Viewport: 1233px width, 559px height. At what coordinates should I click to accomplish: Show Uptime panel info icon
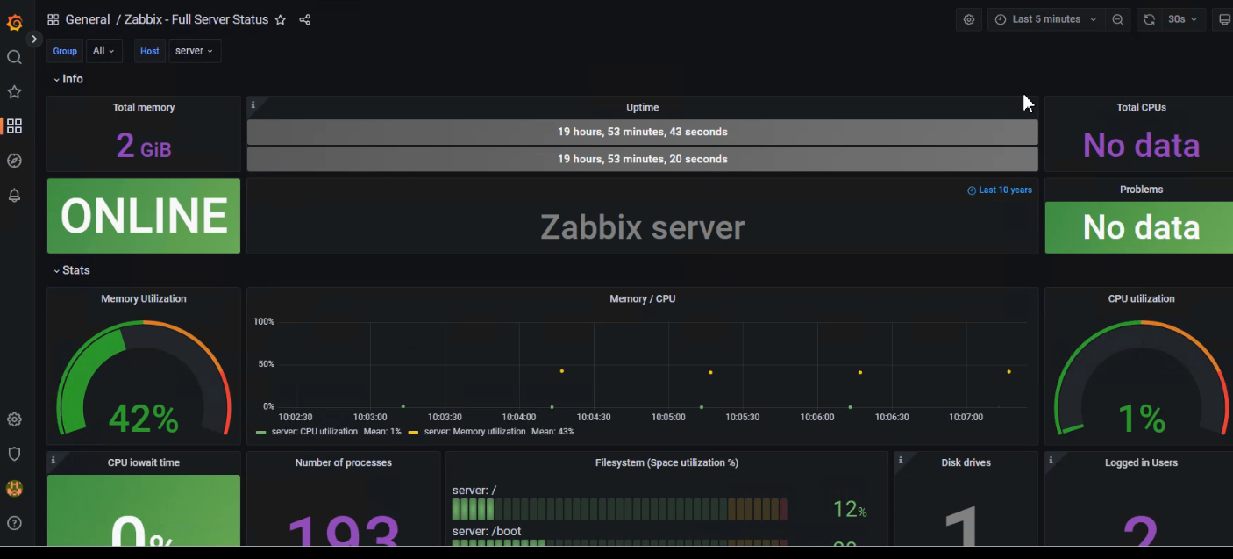[x=253, y=104]
